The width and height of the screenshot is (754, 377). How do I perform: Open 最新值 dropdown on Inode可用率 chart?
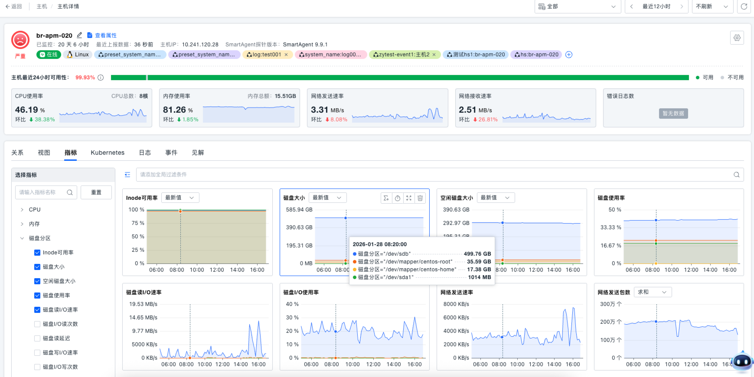pos(180,198)
